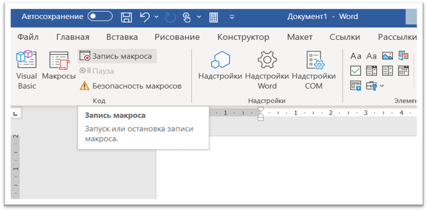This screenshot has width=428, height=211.
Task: Toggle touch/mouse mode icon
Action: (x=187, y=17)
